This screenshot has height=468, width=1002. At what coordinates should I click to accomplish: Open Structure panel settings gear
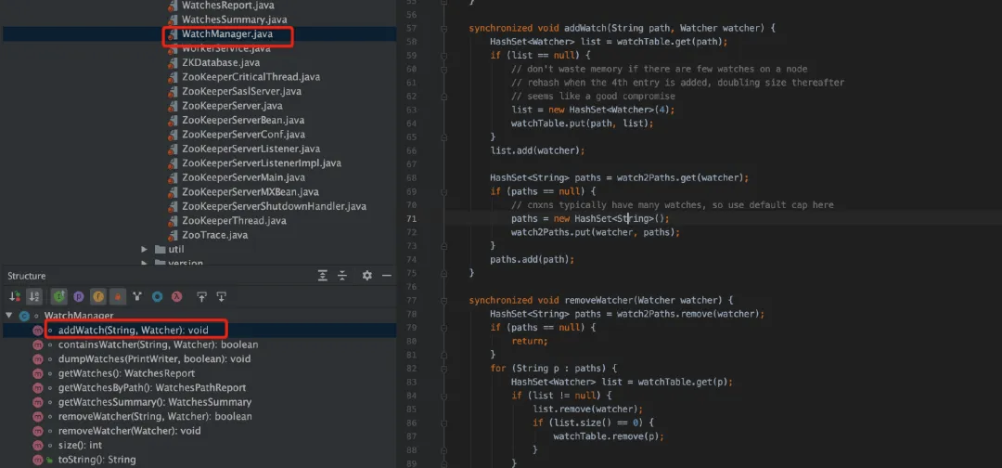[366, 276]
